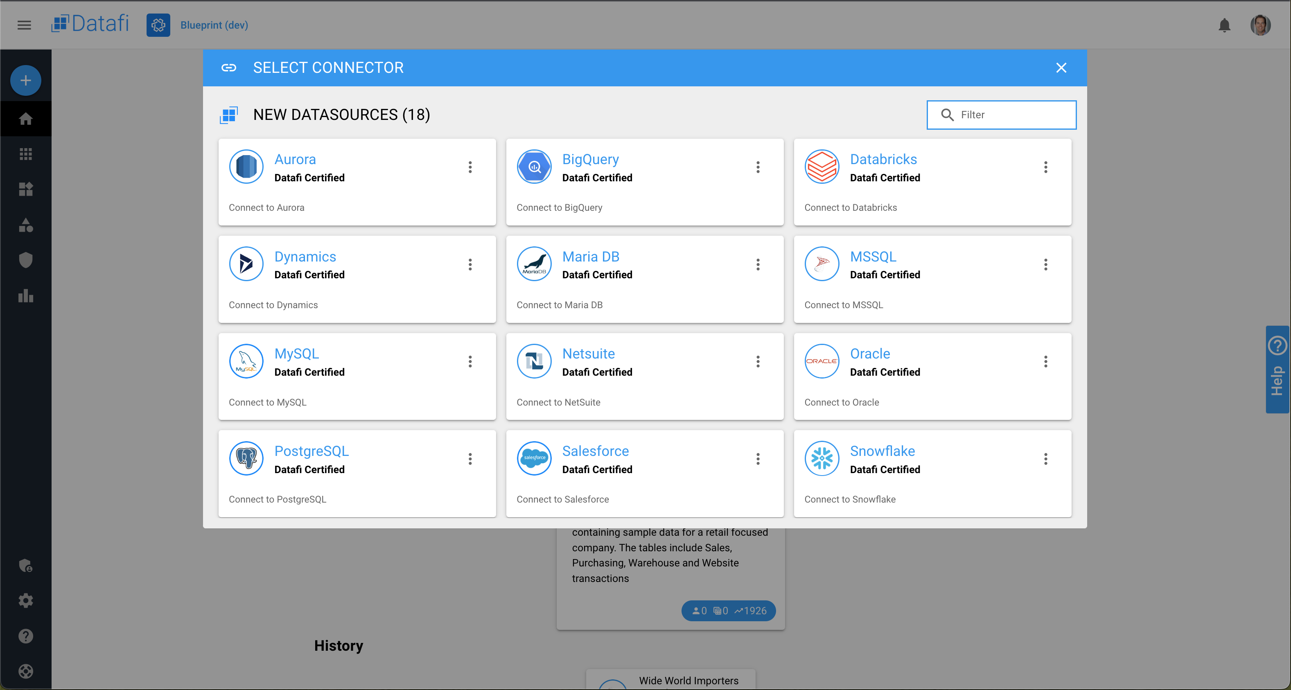Open the sidebar shield security icon
This screenshot has height=690, width=1291.
tap(25, 259)
